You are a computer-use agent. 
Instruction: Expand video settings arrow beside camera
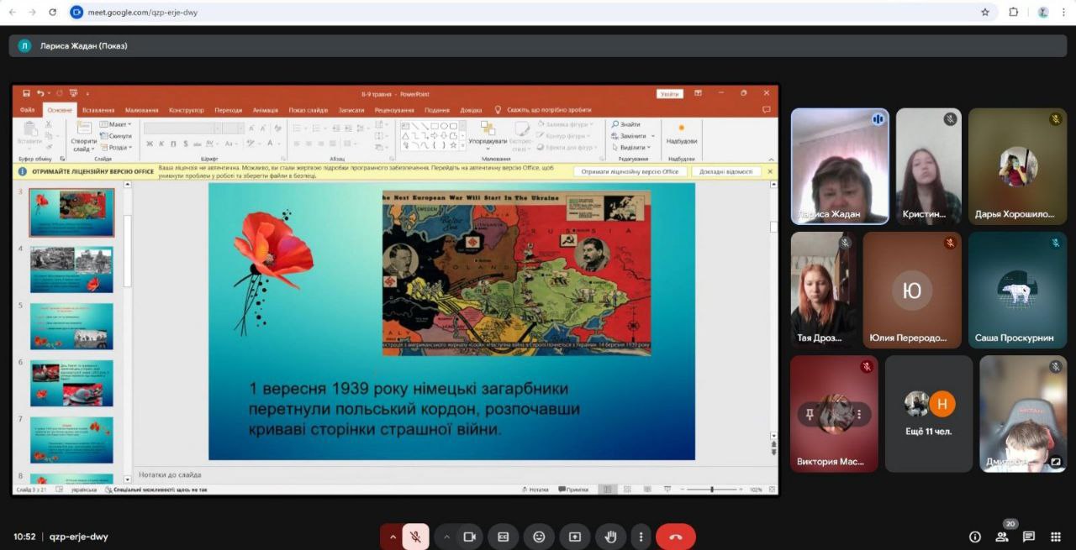[x=446, y=537]
